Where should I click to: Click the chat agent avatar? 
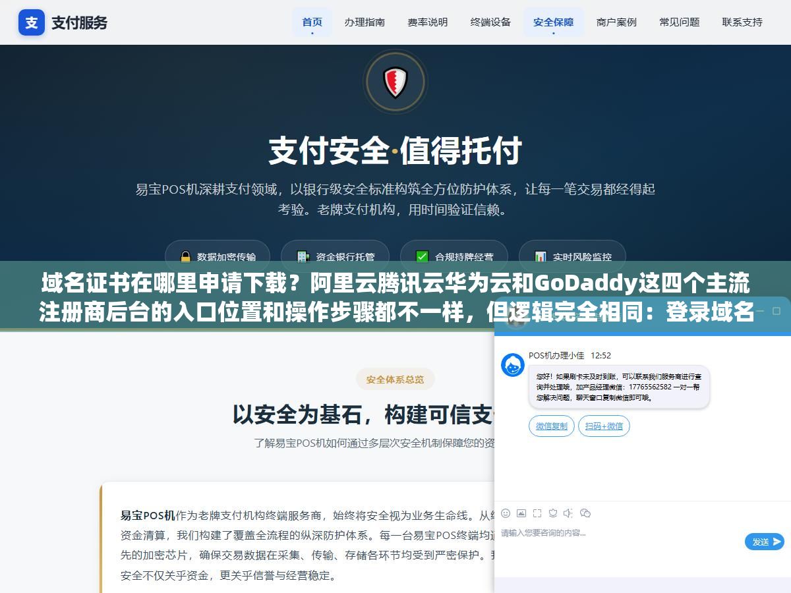(x=513, y=365)
